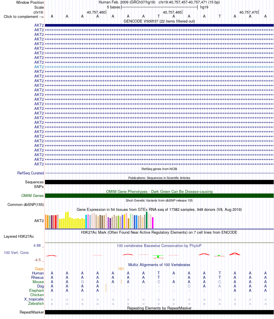
Task: Click the Mouse alignment row label
Action: point(38,282)
